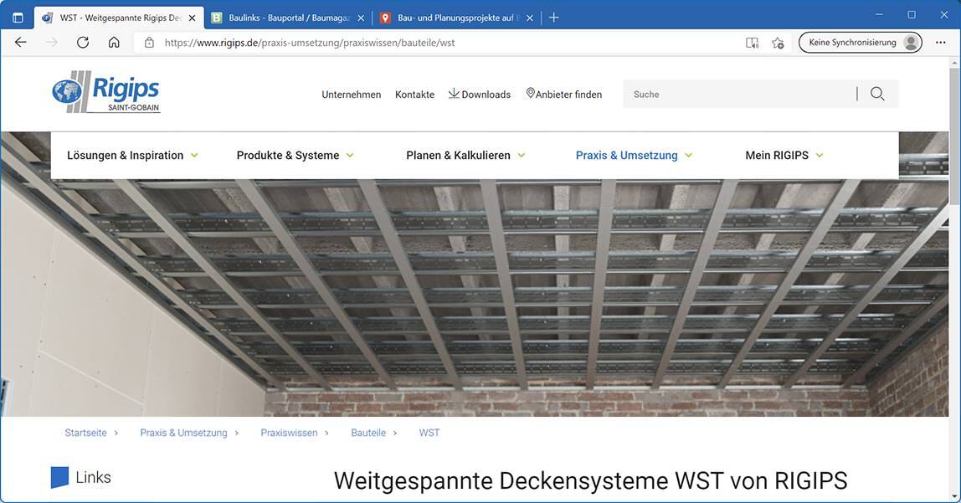Add page to favorites star icon
This screenshot has width=961, height=503.
click(x=778, y=43)
